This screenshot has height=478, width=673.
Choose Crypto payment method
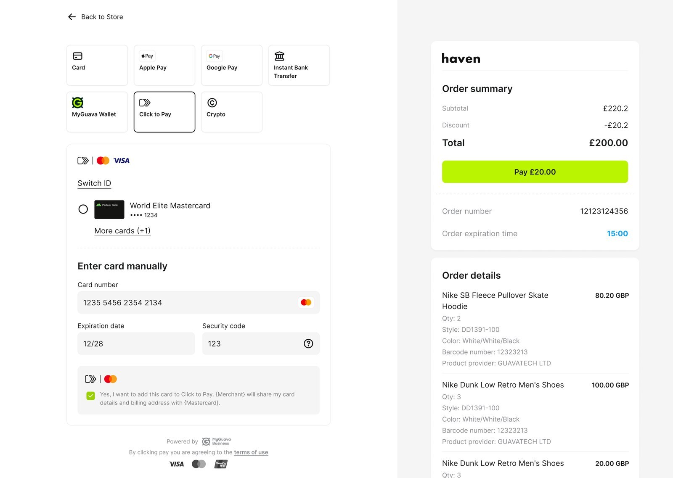[x=232, y=112]
